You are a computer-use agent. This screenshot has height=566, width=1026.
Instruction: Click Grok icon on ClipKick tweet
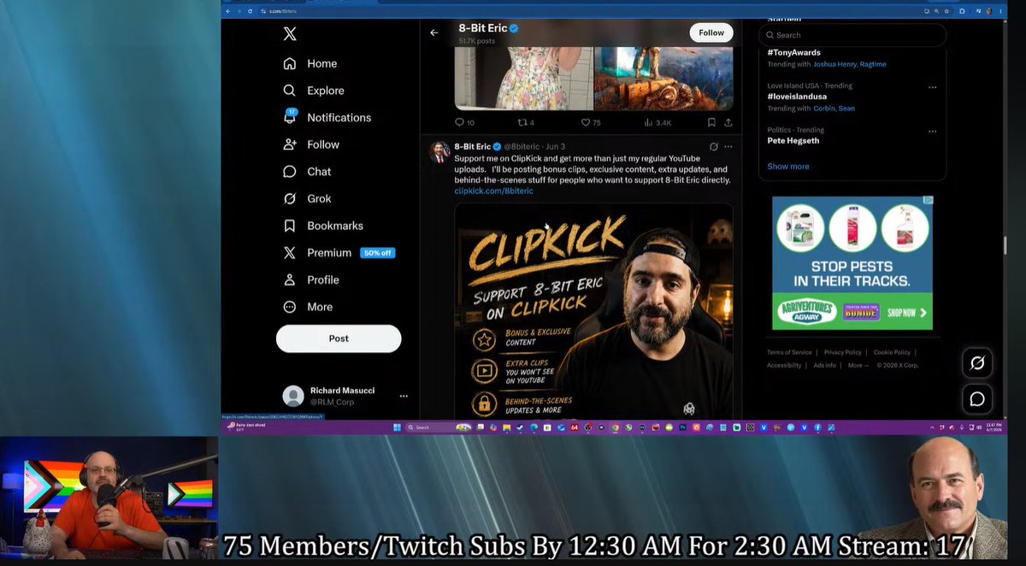(714, 147)
